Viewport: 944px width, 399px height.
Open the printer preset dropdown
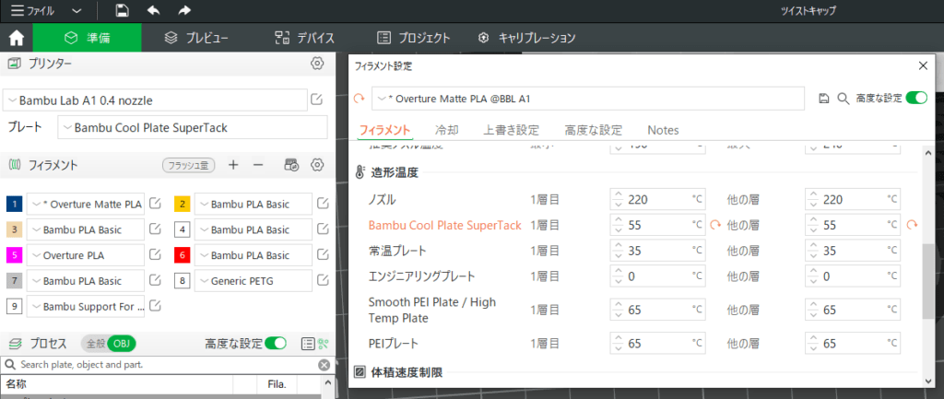pos(155,100)
